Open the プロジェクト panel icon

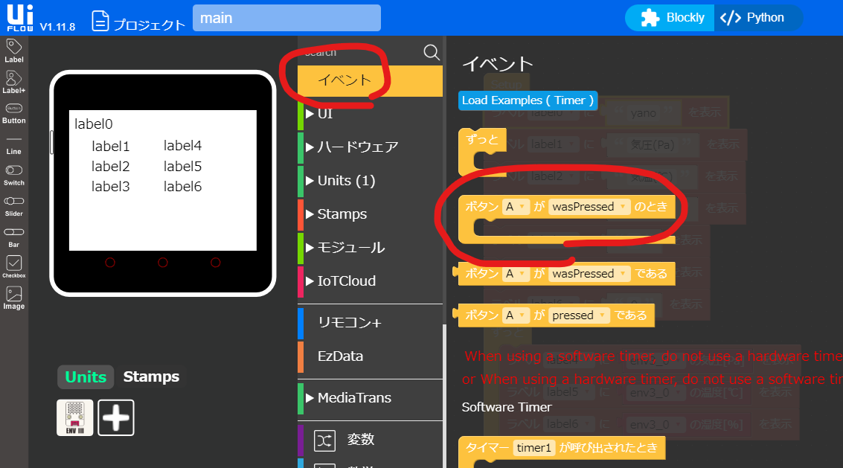point(100,18)
